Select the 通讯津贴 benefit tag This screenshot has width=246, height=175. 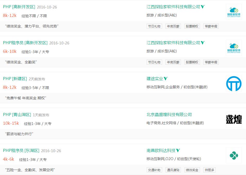(173, 170)
